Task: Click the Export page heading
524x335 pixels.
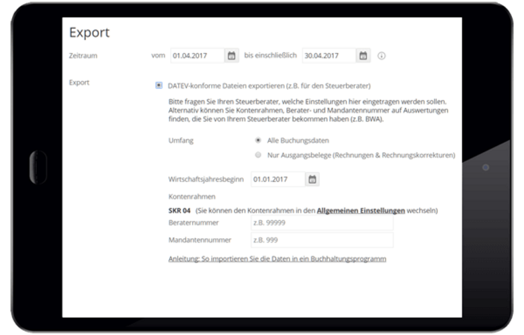Action: (x=89, y=32)
